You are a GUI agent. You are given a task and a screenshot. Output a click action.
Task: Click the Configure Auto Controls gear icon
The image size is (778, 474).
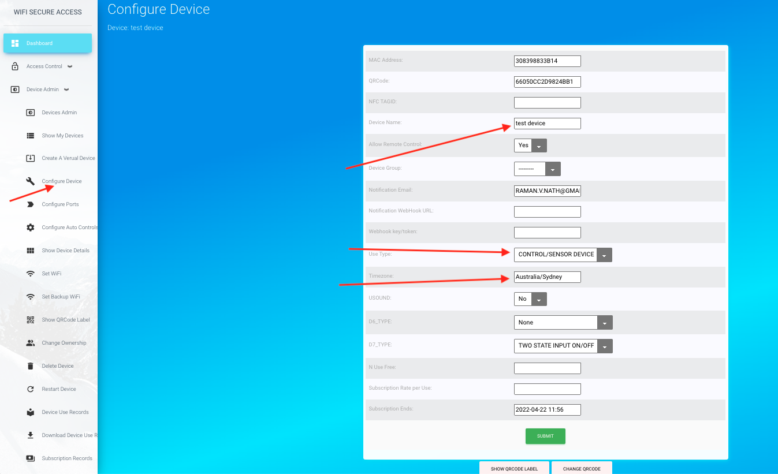(x=31, y=227)
